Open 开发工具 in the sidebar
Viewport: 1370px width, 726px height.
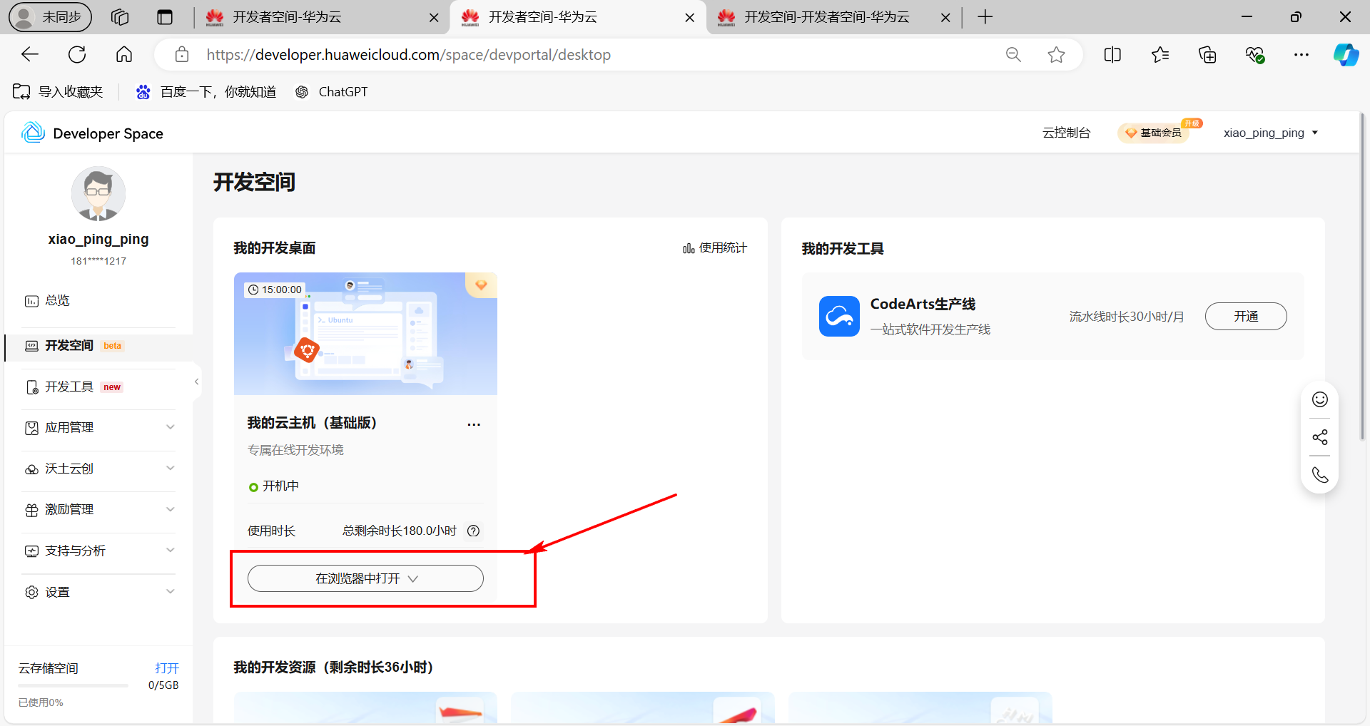click(x=69, y=387)
